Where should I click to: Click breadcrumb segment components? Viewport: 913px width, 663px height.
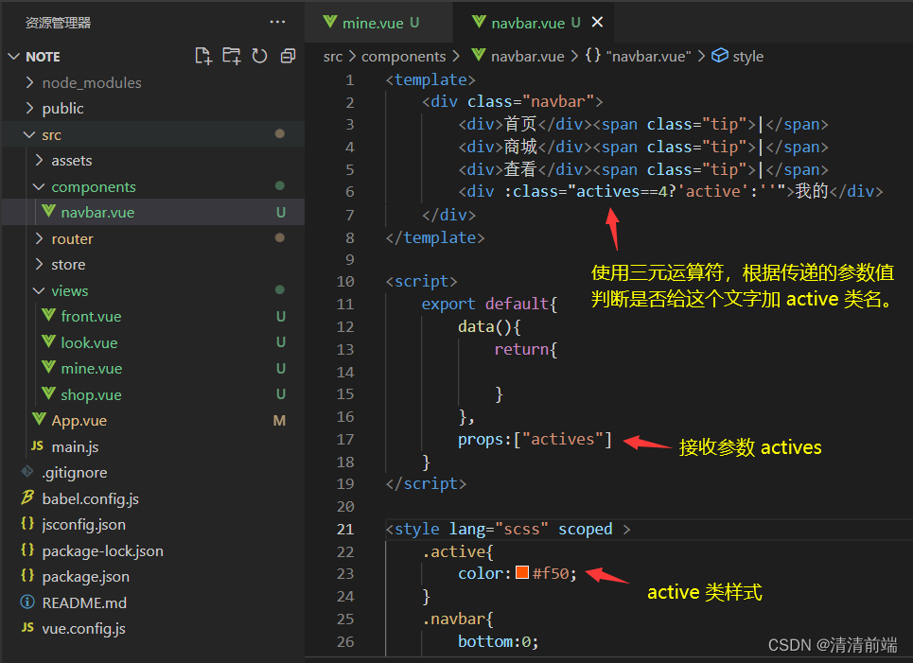click(403, 57)
